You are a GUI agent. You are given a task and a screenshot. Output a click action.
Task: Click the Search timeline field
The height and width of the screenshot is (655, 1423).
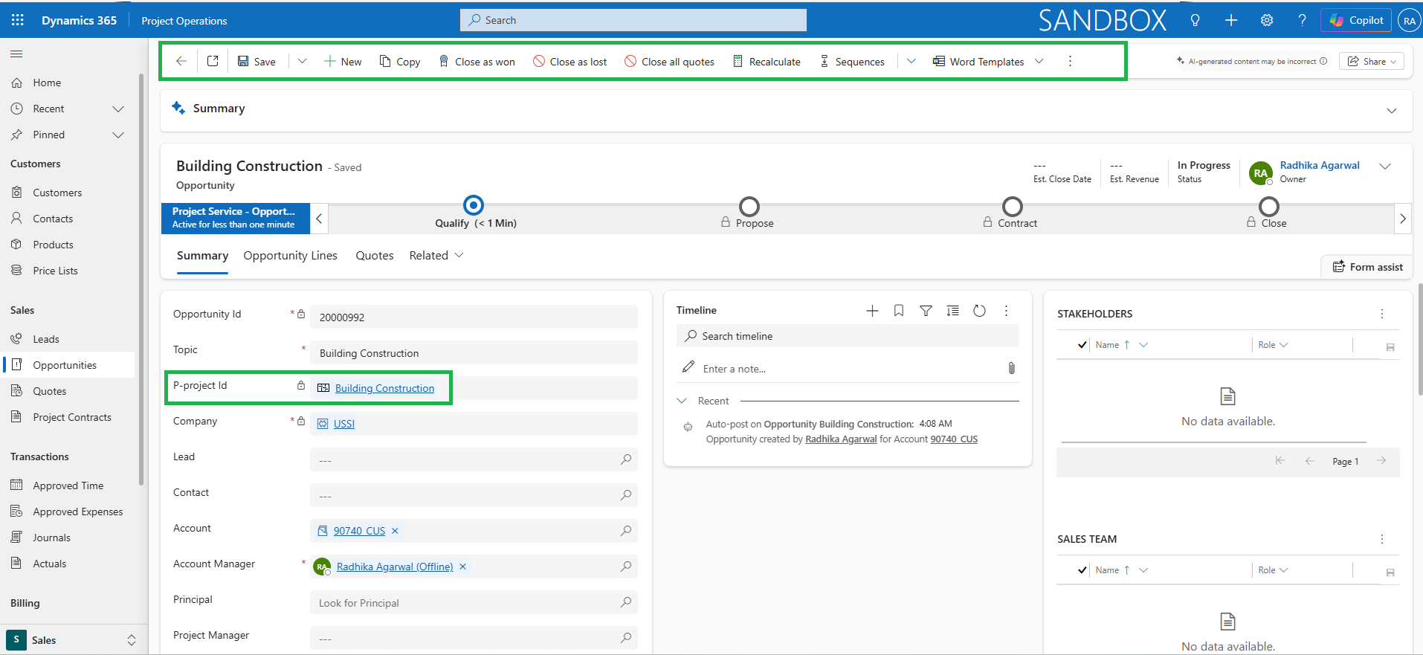[x=848, y=336]
